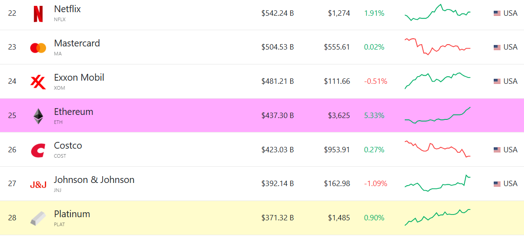Click the Johnson & Johnson J&J logo

pos(38,184)
